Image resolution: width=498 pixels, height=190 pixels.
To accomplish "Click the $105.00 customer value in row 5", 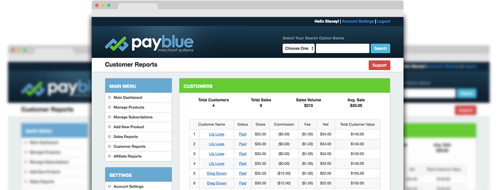I will tap(357, 173).
